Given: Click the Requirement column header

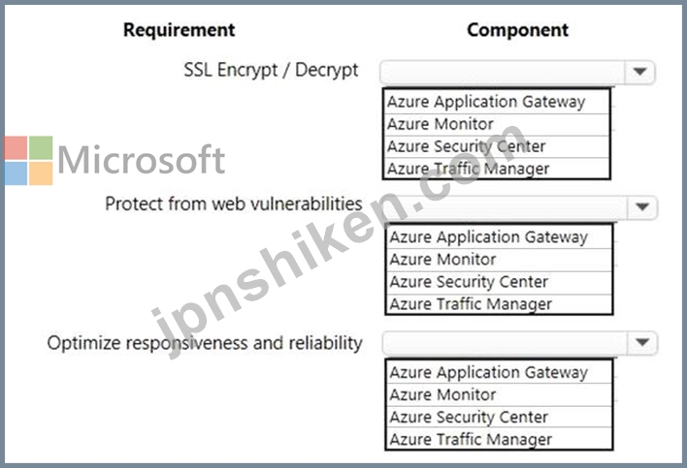Looking at the screenshot, I should pos(179,30).
